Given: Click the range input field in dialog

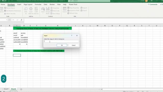Looking at the screenshot, I should tap(61, 41).
